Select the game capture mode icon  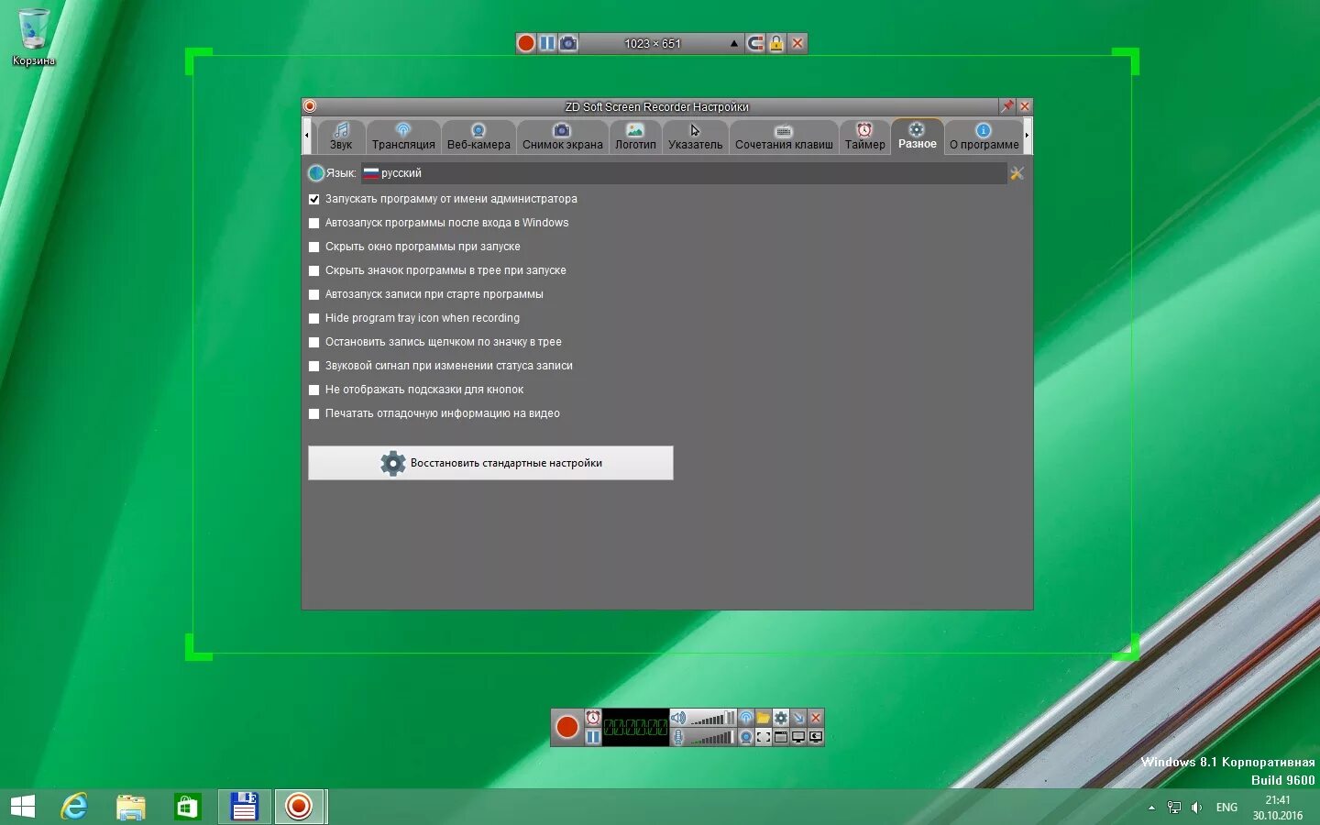[816, 736]
